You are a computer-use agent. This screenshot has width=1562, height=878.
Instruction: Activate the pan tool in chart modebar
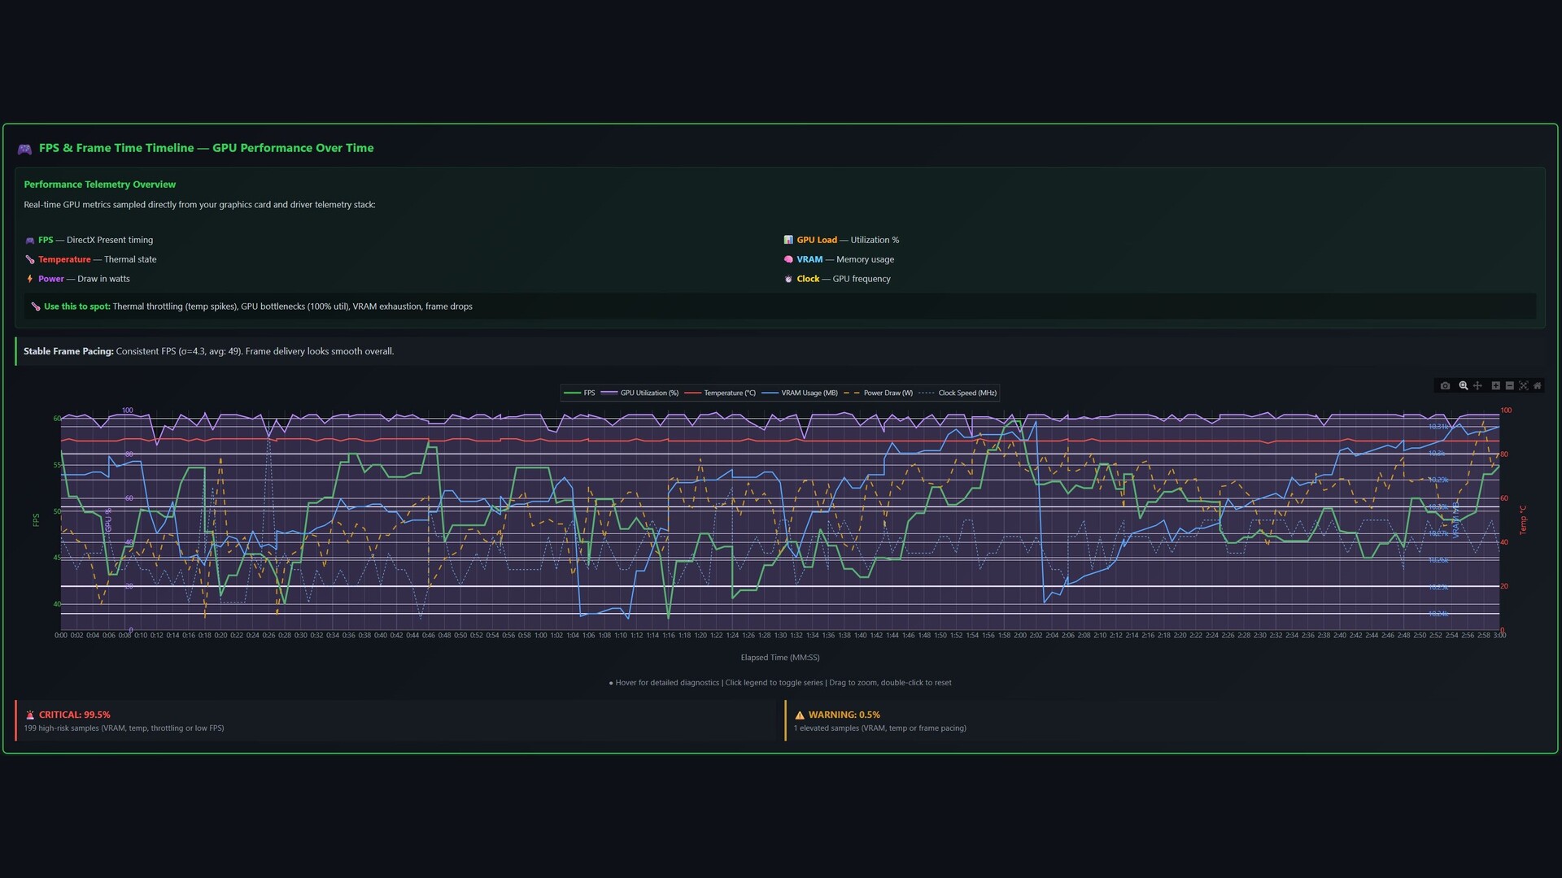tap(1477, 386)
